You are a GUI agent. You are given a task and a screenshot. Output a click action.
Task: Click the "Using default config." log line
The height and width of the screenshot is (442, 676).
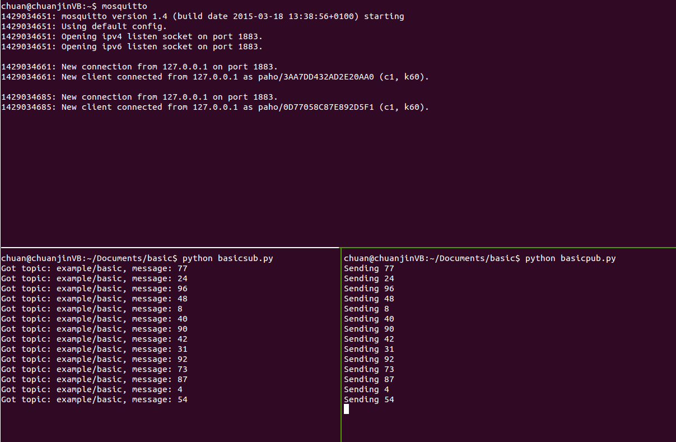[x=84, y=26]
